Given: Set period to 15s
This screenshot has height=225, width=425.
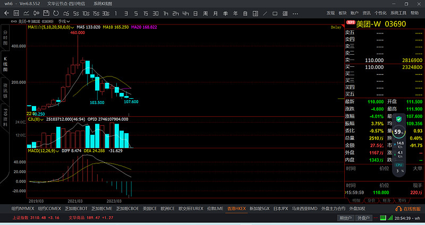Looking at the screenshot, I should (x=96, y=13).
